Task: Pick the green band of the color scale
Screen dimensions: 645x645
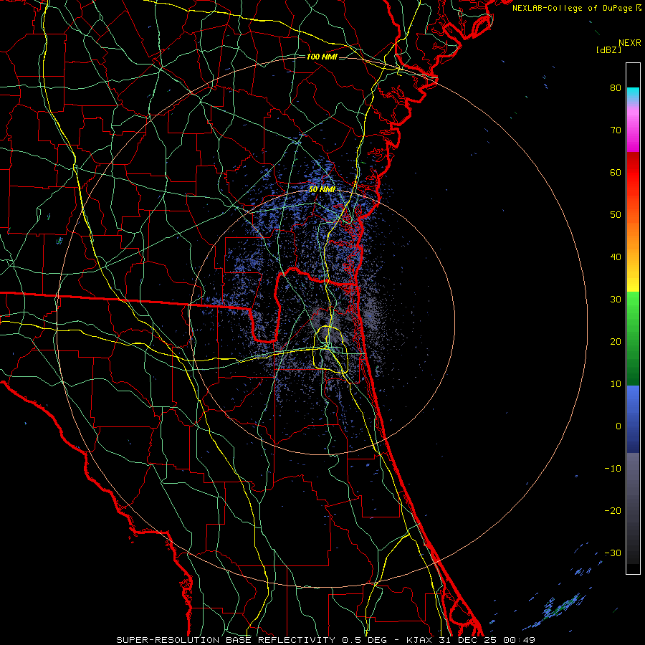Action: tap(633, 338)
